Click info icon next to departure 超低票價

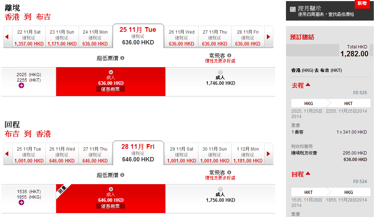[122, 58]
